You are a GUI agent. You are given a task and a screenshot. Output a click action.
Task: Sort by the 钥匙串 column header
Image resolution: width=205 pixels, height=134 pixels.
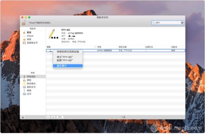click(174, 47)
